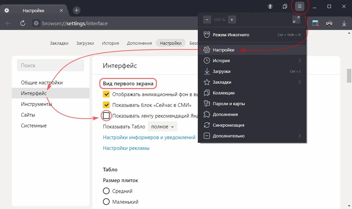Click the scrollbar down arrow
The height and width of the screenshot is (209, 352).
[x=349, y=206]
